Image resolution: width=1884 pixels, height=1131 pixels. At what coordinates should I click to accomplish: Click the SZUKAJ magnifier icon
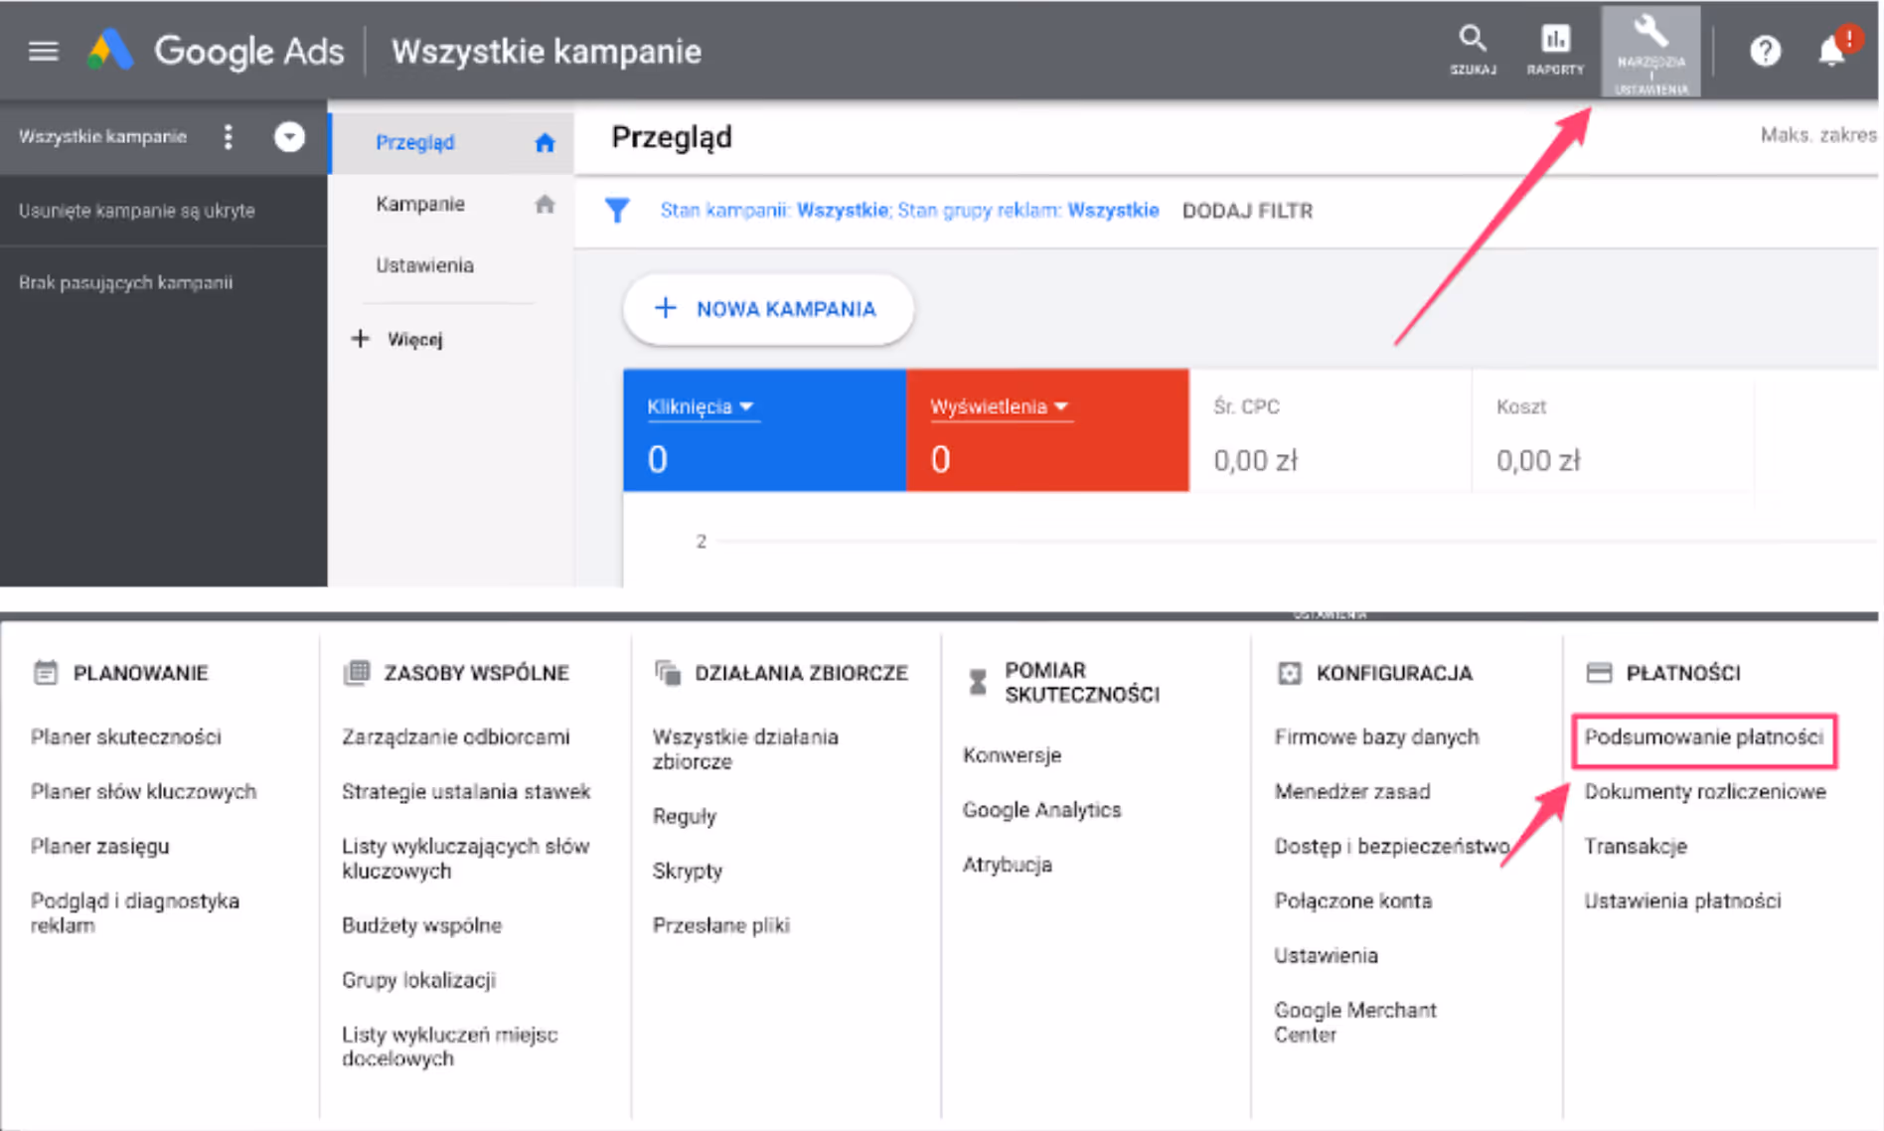point(1473,50)
